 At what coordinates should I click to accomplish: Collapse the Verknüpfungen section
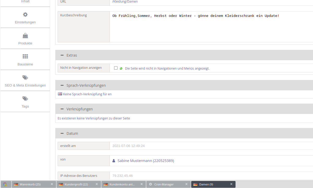click(x=62, y=109)
